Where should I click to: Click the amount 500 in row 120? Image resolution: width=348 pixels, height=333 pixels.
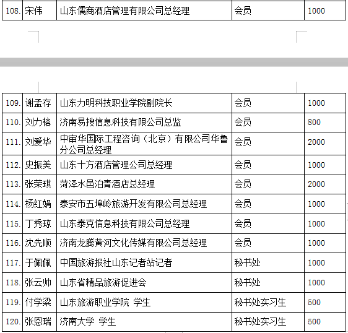(x=314, y=322)
